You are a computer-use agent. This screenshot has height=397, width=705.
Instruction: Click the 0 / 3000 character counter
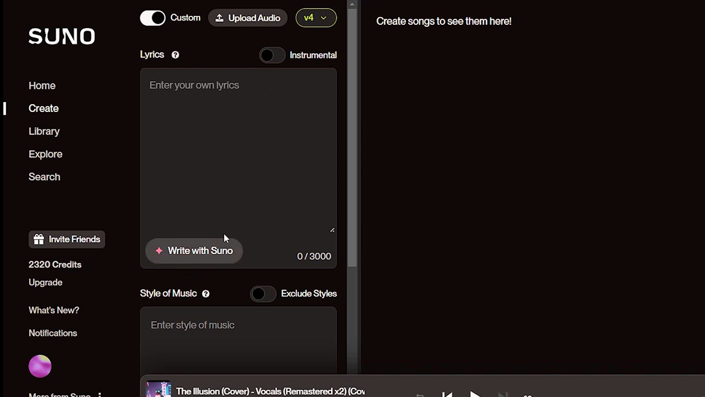(x=314, y=256)
